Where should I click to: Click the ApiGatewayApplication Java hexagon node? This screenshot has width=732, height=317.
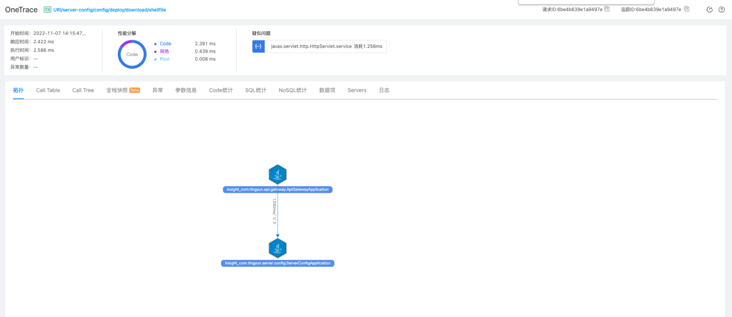point(278,174)
